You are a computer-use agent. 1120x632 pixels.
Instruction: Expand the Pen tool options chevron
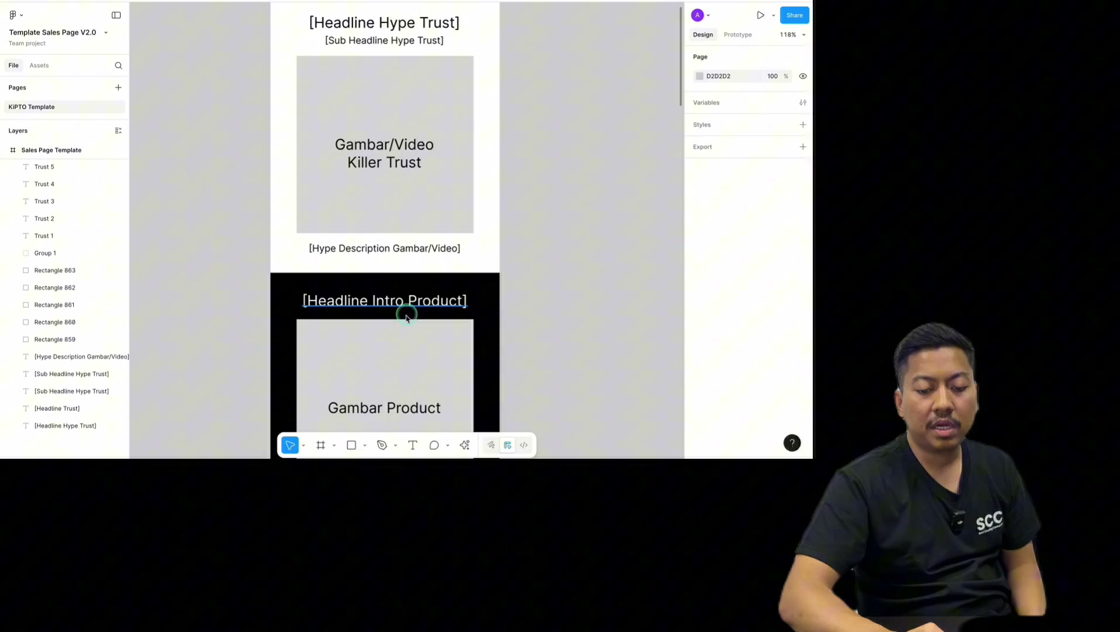396,446
